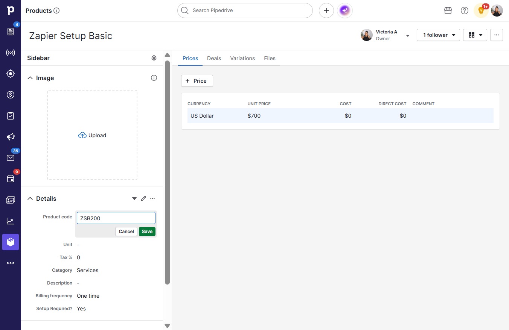Open the layout view switcher dropdown
The image size is (509, 330).
point(475,35)
